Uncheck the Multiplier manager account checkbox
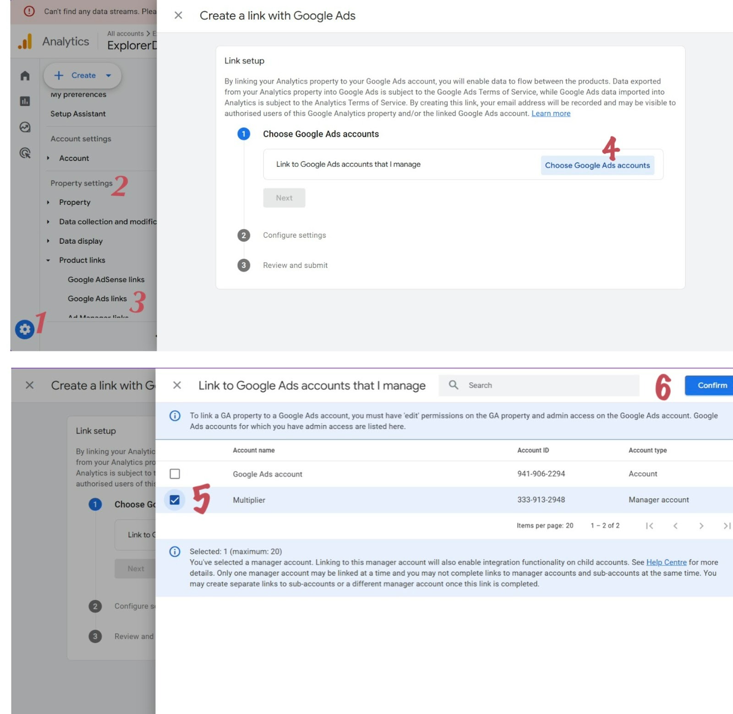This screenshot has height=714, width=733. pos(175,500)
